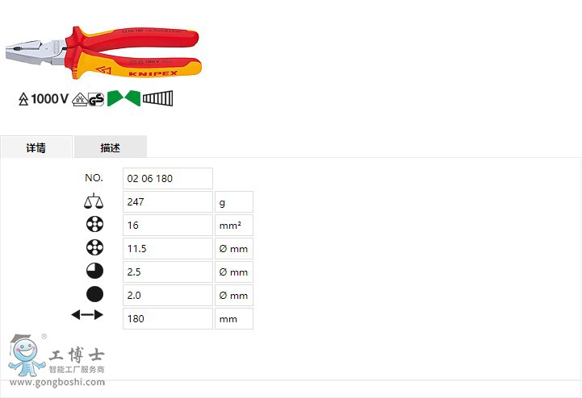Click the double-arrow length icon
This screenshot has height=398, width=582.
pyautogui.click(x=87, y=315)
